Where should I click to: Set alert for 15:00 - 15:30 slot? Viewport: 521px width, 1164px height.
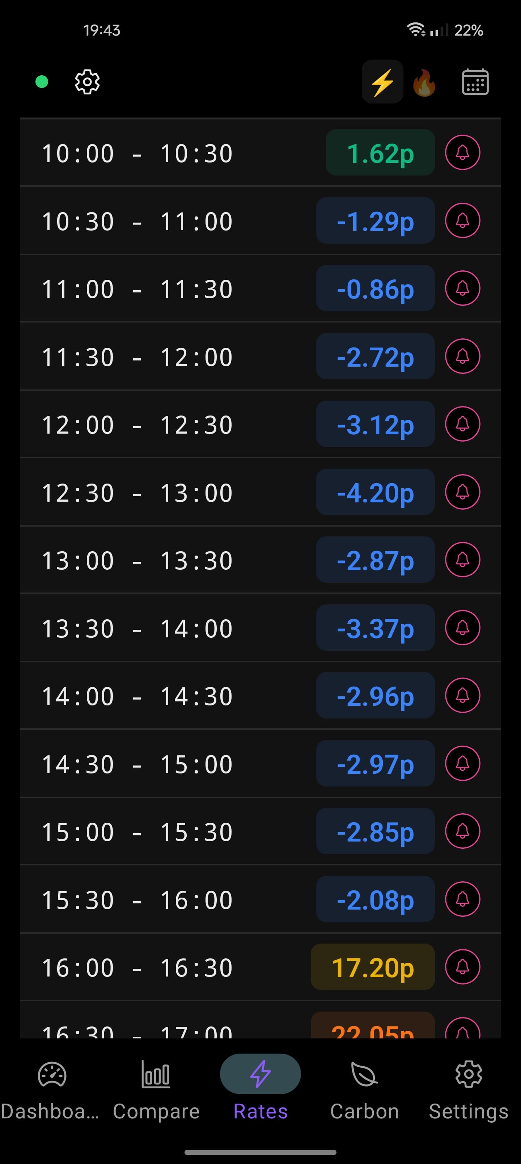(462, 831)
